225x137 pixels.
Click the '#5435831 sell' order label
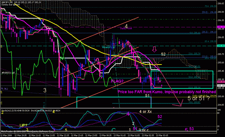coord(8,73)
